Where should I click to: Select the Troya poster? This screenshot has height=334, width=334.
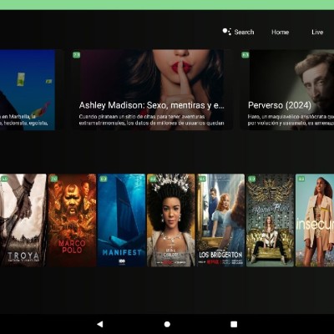click(x=23, y=220)
